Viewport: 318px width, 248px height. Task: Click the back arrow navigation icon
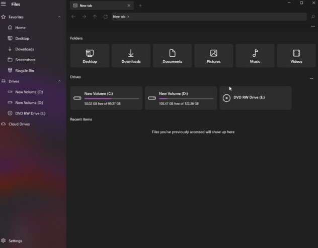tap(73, 17)
